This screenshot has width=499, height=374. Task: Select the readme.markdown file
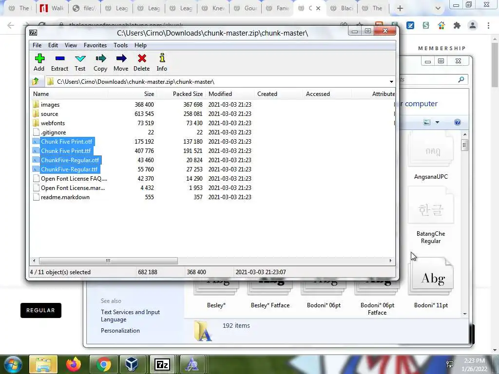pyautogui.click(x=65, y=197)
